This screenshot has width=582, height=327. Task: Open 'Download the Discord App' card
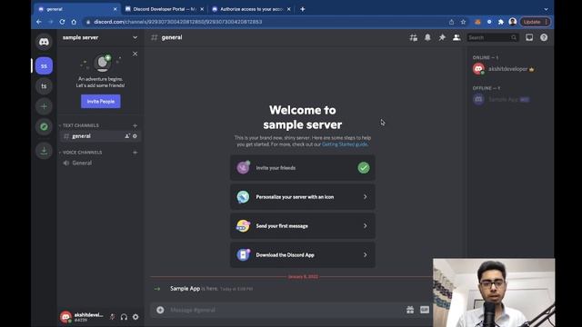(x=303, y=254)
